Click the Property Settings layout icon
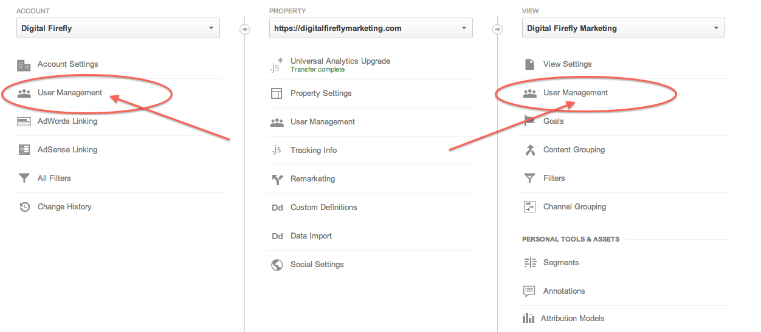The width and height of the screenshot is (761, 332). coord(277,93)
